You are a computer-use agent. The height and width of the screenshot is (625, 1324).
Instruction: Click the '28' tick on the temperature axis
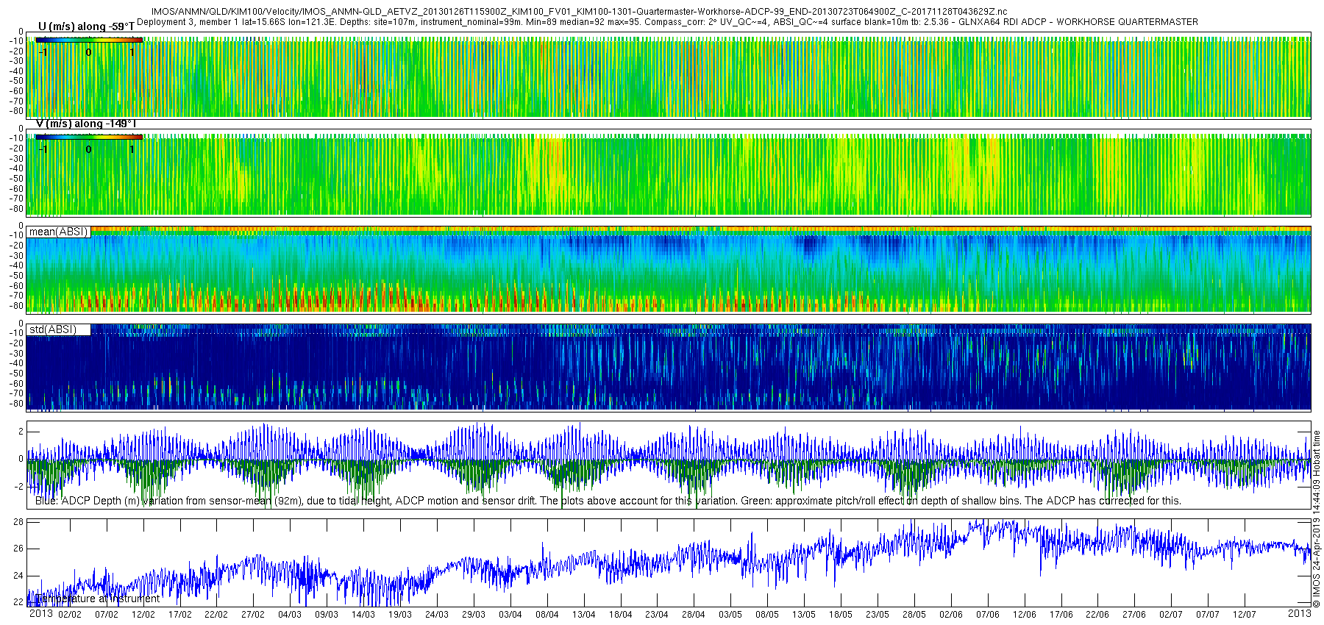pos(18,521)
